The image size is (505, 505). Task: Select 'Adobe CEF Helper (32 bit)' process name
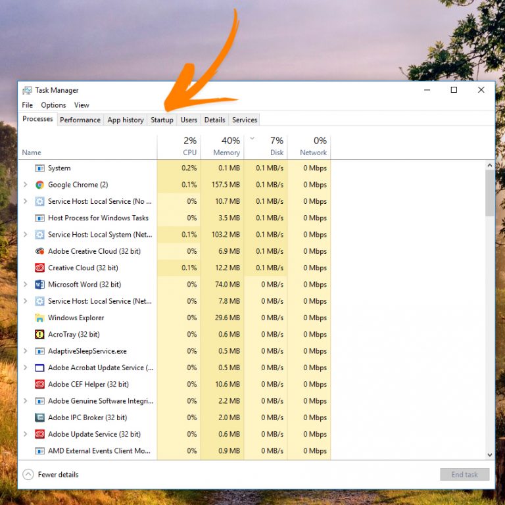[88, 384]
